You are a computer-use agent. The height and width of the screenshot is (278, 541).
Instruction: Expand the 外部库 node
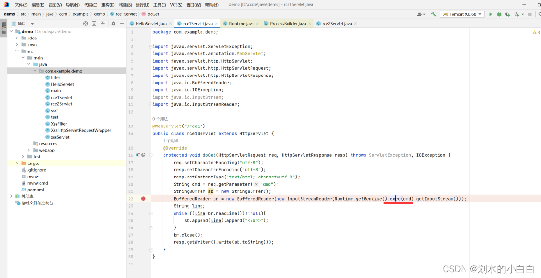(11, 196)
